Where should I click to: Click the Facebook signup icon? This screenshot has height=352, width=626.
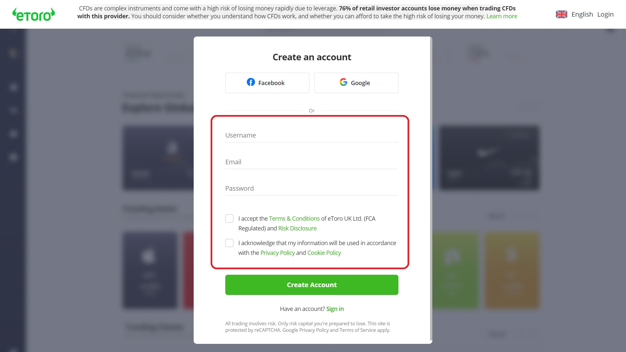[x=250, y=82]
